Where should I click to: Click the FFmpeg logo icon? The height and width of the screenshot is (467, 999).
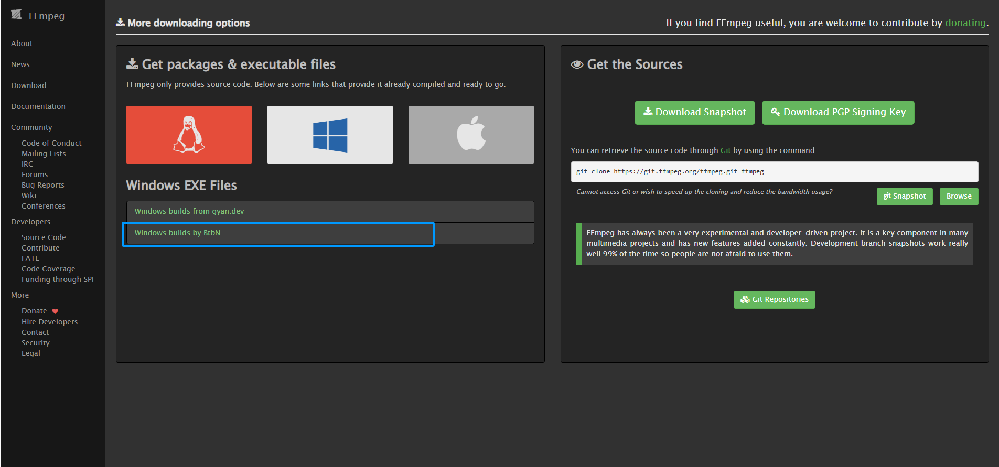(16, 14)
